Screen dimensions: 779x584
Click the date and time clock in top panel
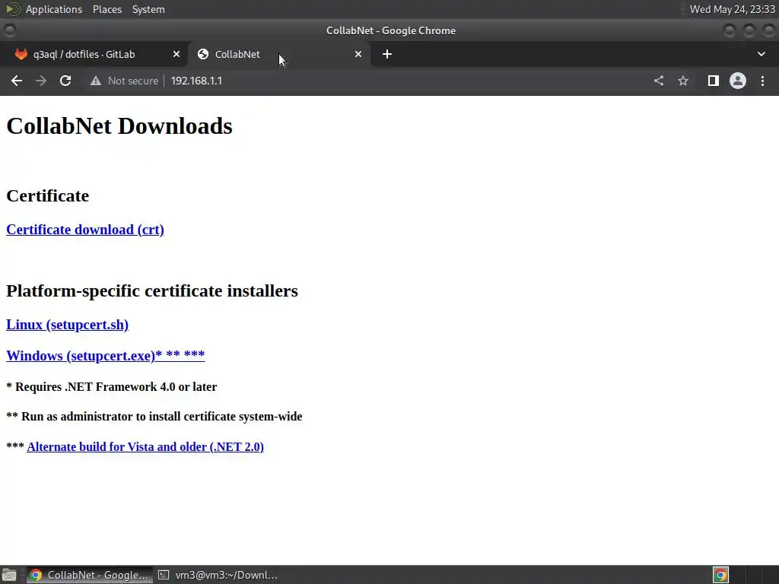coord(733,9)
